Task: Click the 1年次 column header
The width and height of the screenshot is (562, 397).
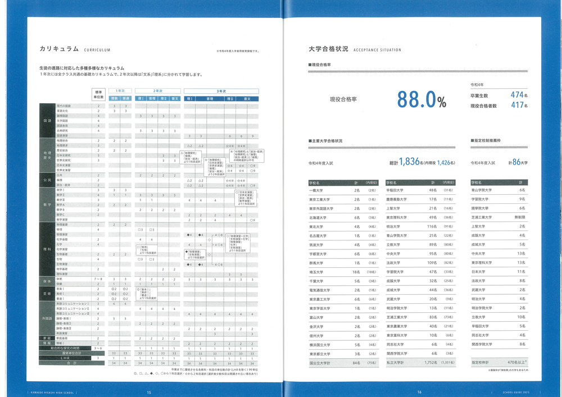Action: click(x=120, y=91)
